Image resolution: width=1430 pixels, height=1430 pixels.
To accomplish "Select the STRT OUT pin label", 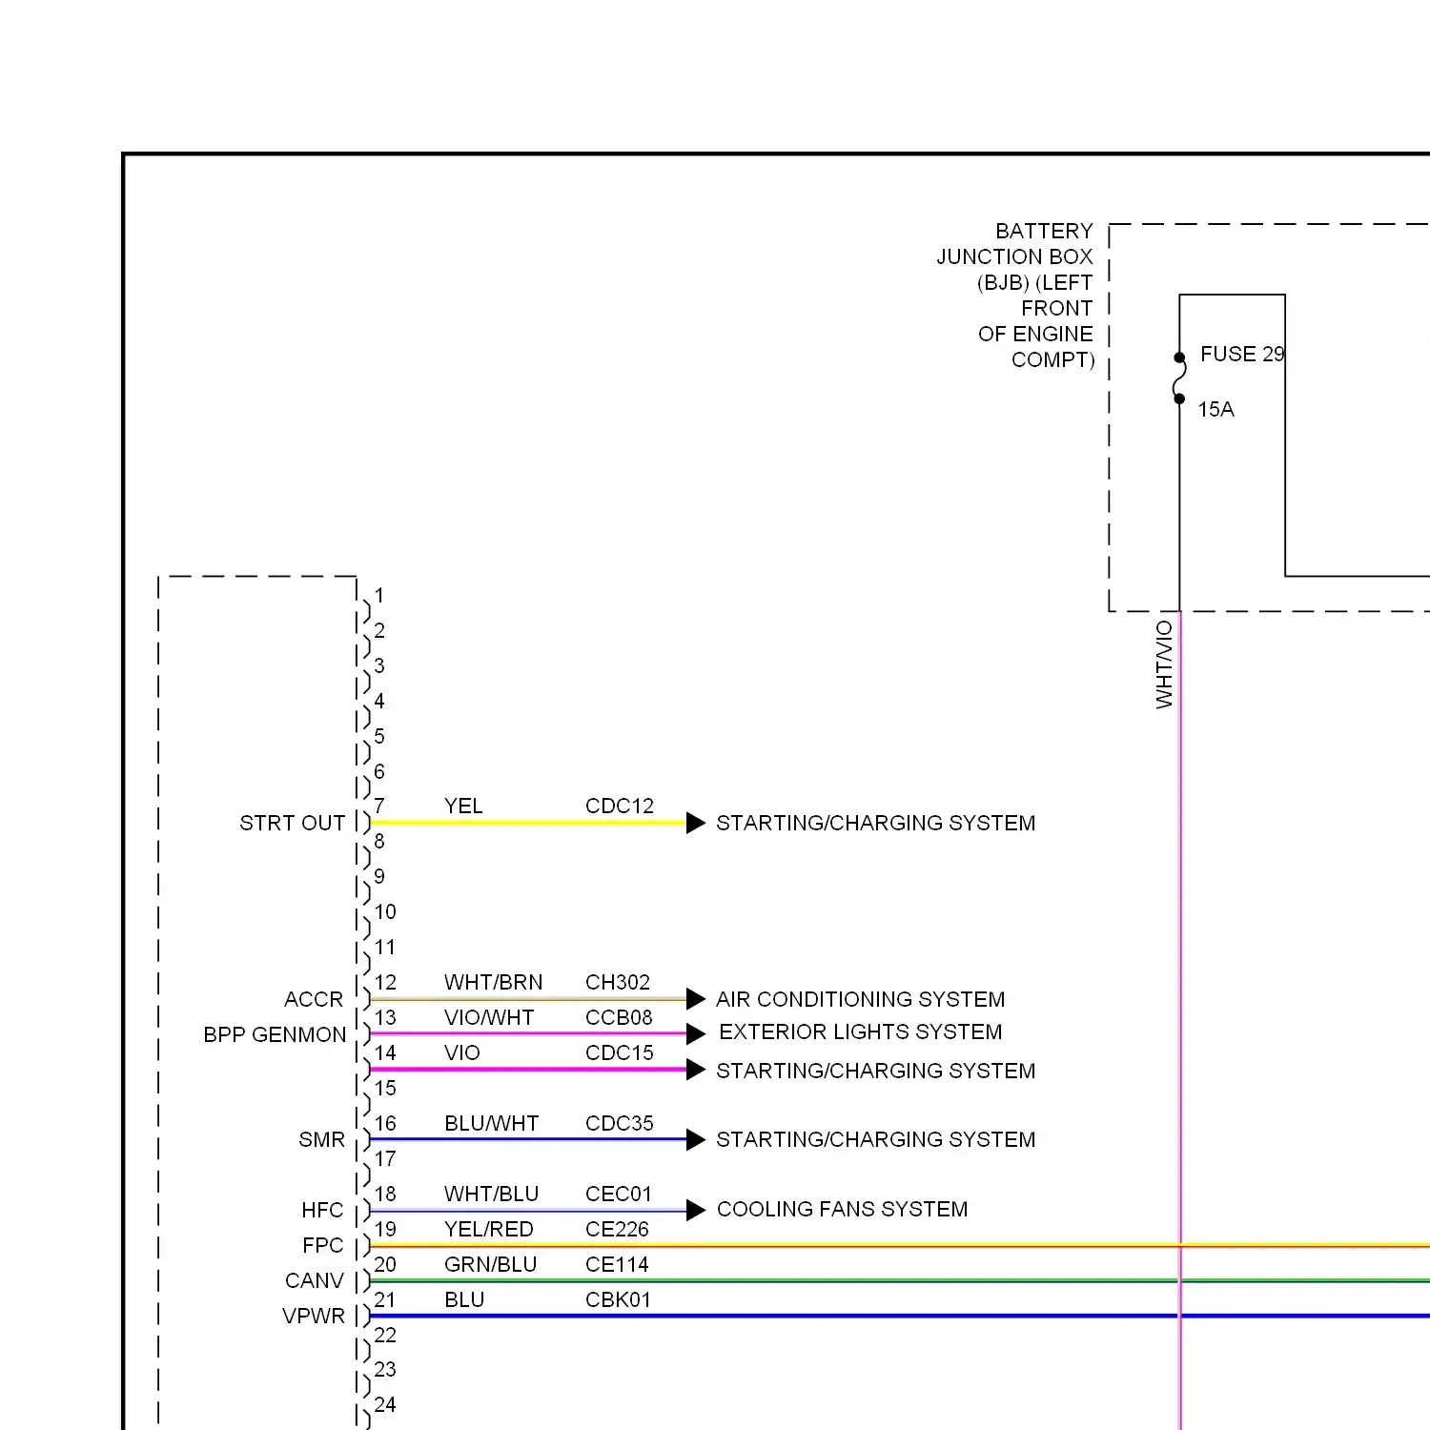I will pyautogui.click(x=292, y=823).
